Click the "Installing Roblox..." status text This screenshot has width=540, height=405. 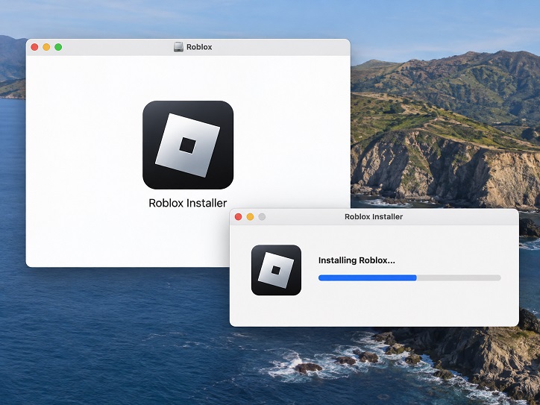[x=357, y=260]
